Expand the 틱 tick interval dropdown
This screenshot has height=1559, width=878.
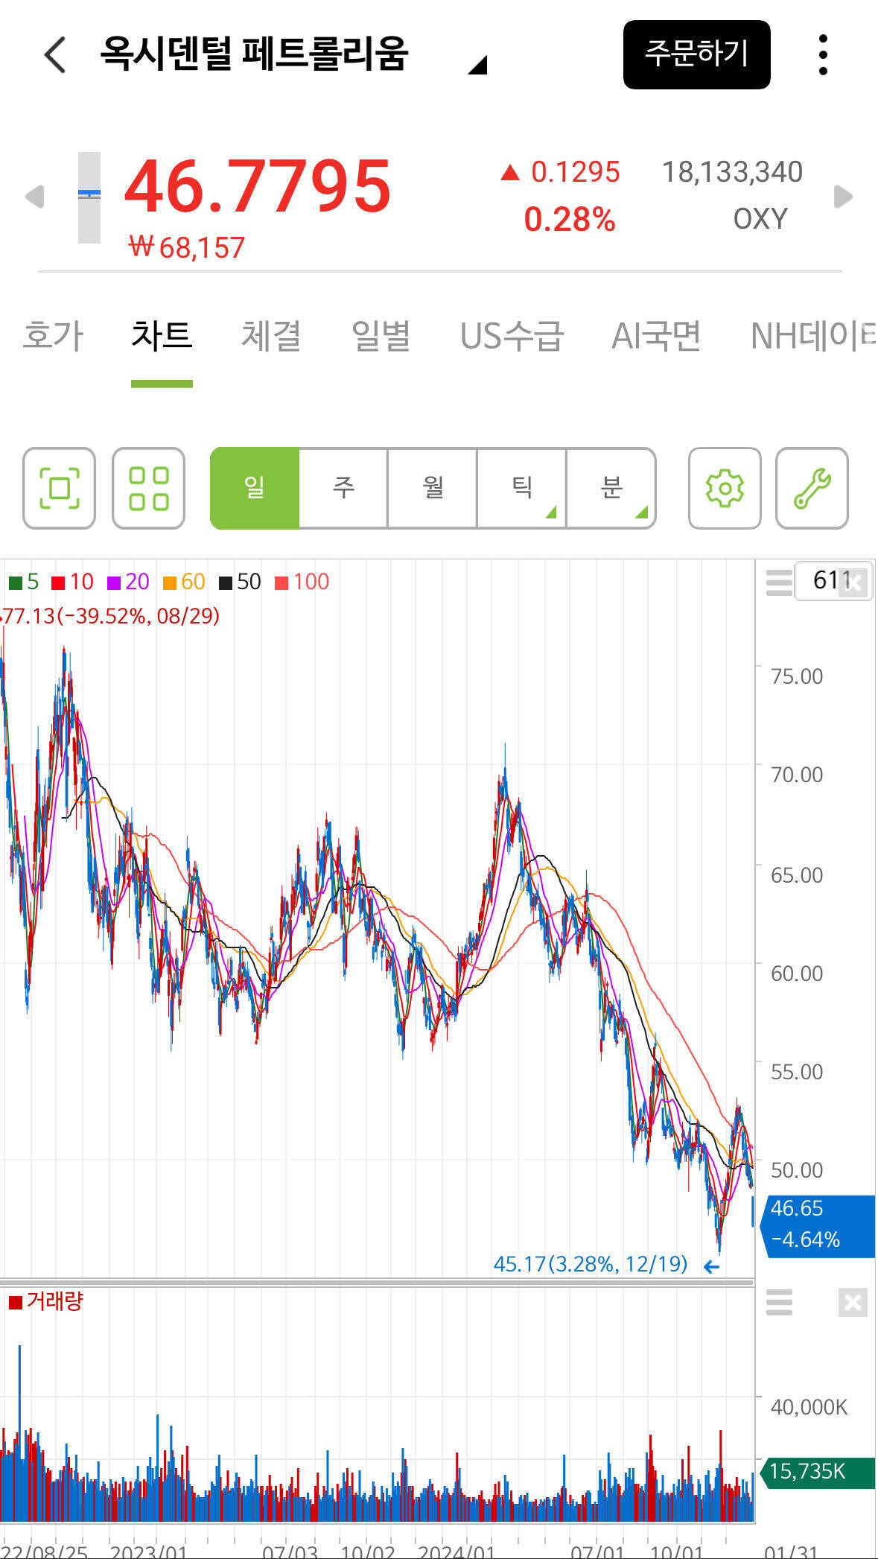522,488
